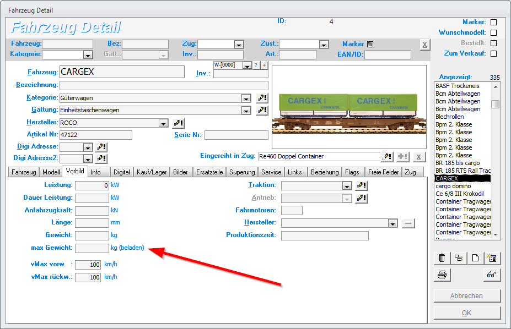This screenshot has width=511, height=329.
Task: Remove the train assignment with the X button
Action: point(419,157)
